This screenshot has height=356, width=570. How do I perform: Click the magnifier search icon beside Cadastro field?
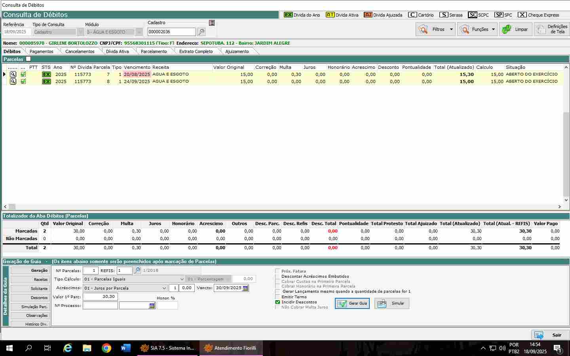point(201,32)
